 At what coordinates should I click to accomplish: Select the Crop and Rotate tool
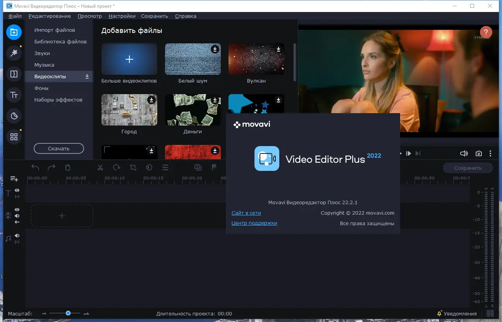pos(133,167)
